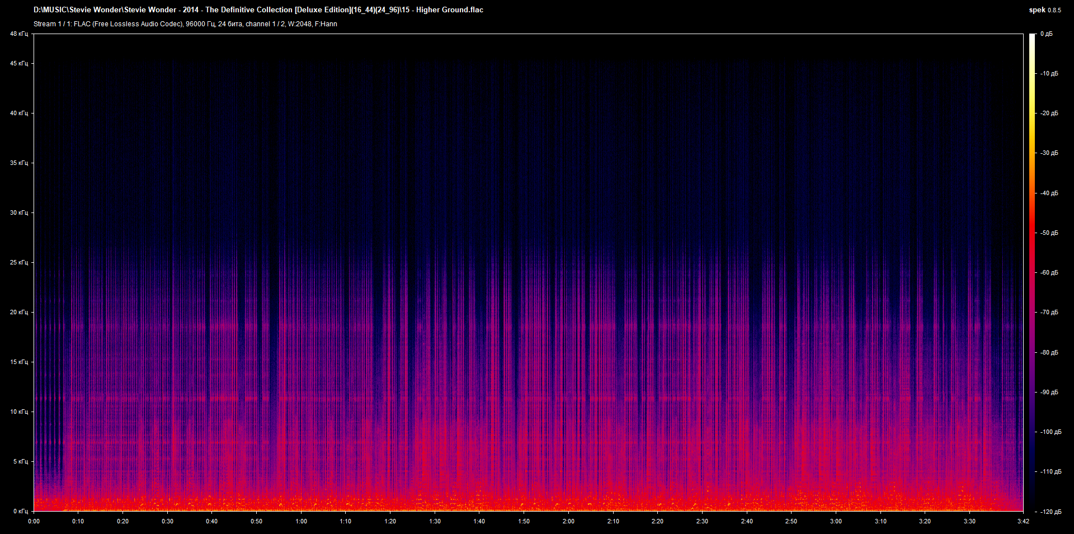Click the '20 кГц' frequency axis label
Viewport: 1074px width, 534px height.
tap(19, 313)
